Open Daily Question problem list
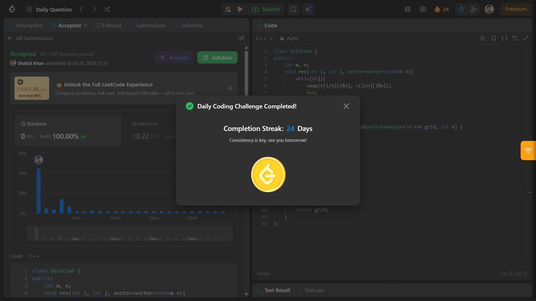This screenshot has height=301, width=536. (x=49, y=9)
